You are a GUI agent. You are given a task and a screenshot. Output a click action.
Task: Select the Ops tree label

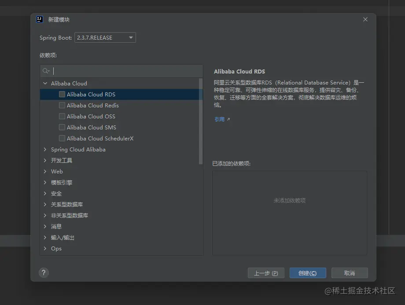tap(56, 248)
